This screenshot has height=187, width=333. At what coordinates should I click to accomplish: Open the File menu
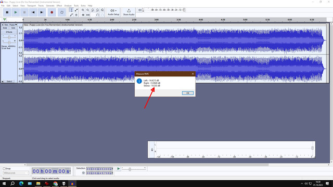click(x=3, y=6)
